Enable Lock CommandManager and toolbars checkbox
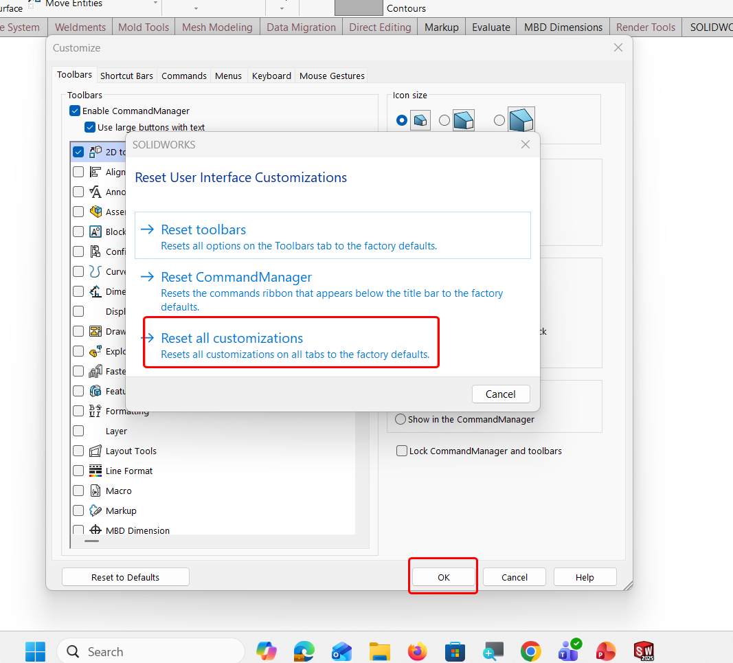The width and height of the screenshot is (733, 663). (x=402, y=451)
